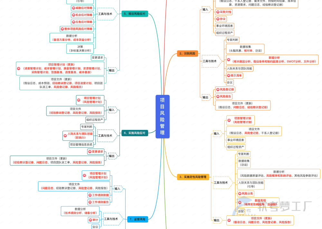Collapse the 工具与技术 branch of 规划风险应对

pos(105,14)
